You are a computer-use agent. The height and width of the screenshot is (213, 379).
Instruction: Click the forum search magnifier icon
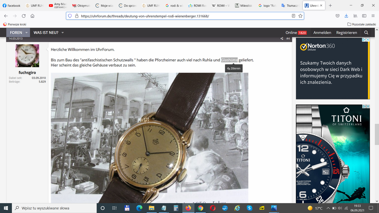[x=366, y=33]
